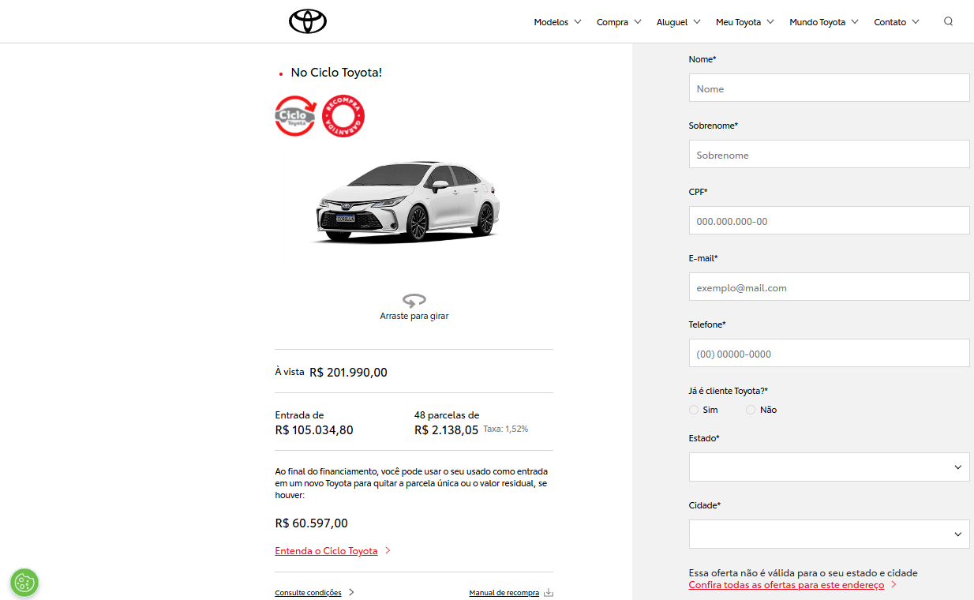Open the cookie preferences icon

click(x=24, y=583)
